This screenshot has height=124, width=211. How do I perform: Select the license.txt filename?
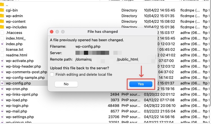coord(15,49)
